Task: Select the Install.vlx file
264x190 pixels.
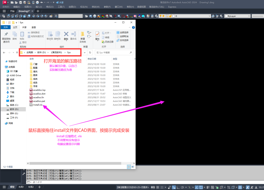Action: 36,105
